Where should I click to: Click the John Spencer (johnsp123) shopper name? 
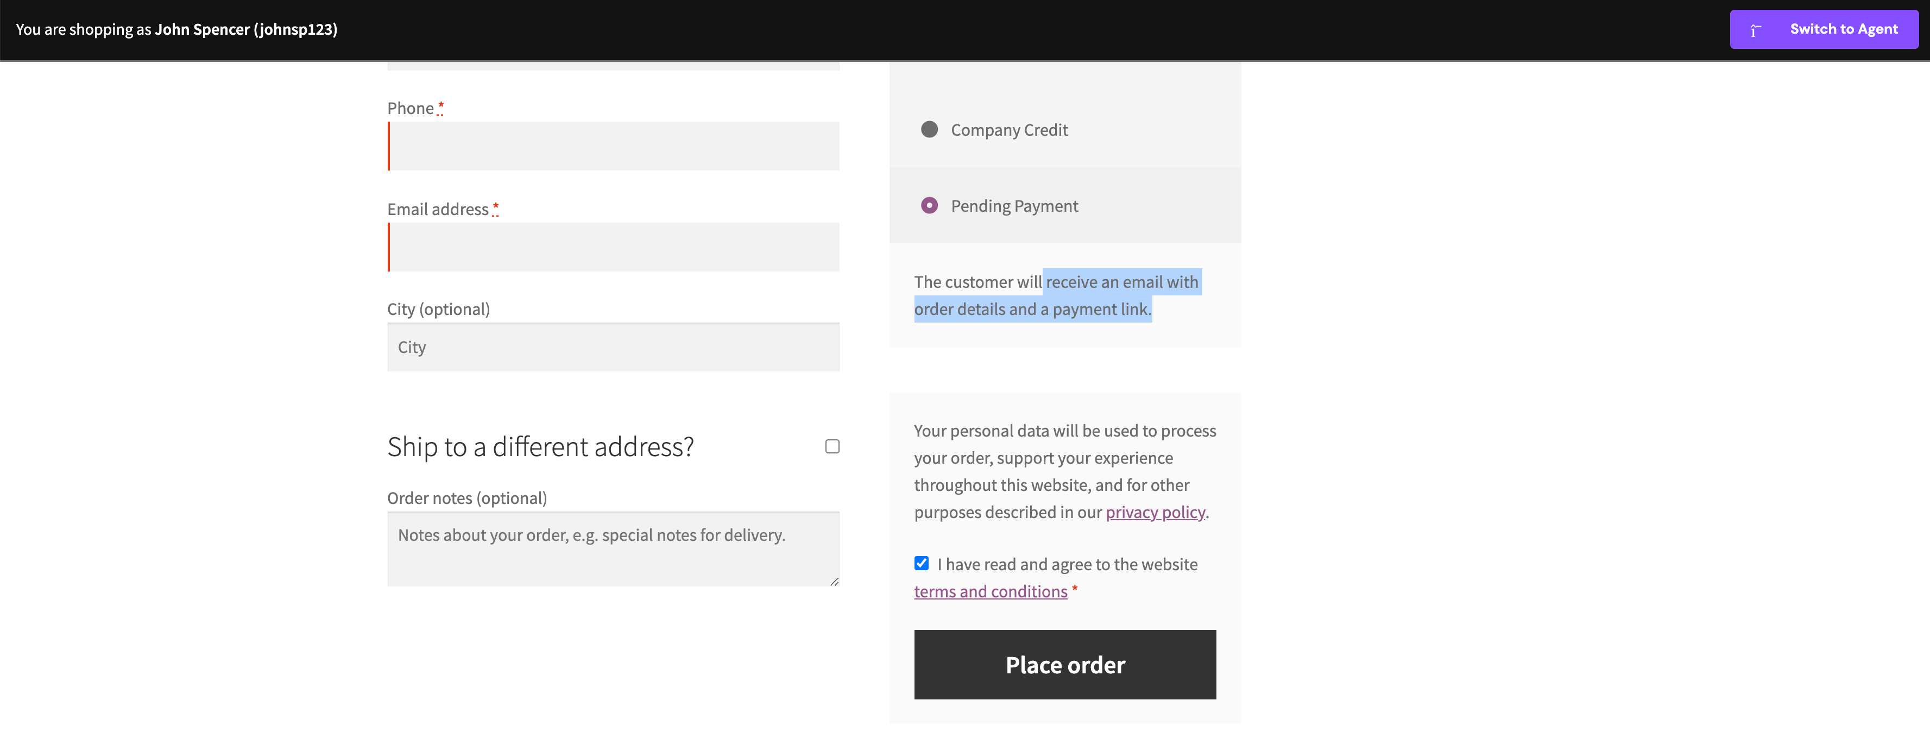click(x=246, y=29)
